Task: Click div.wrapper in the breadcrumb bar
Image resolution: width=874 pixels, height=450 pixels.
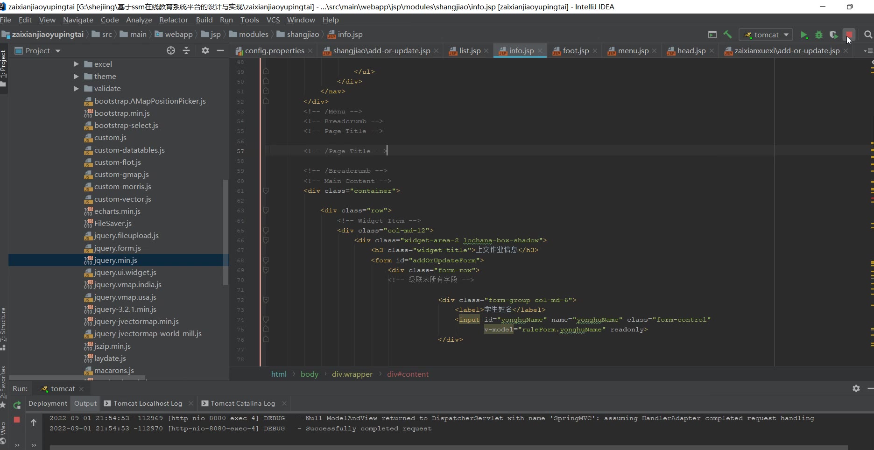Action: click(352, 374)
